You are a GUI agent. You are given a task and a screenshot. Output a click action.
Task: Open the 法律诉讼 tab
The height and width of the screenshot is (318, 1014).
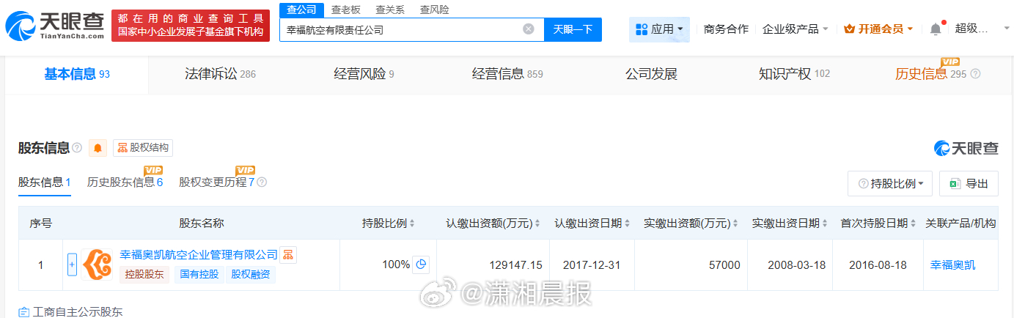click(220, 74)
